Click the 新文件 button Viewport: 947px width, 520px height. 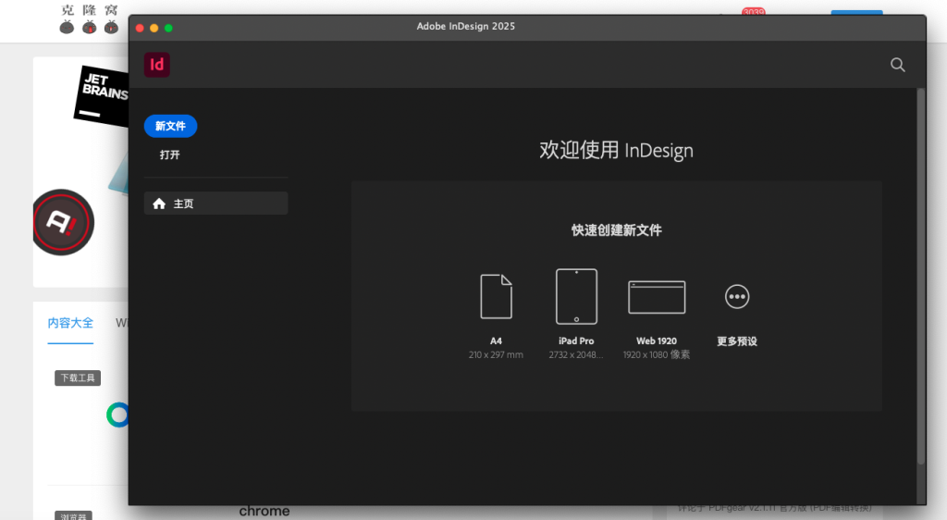click(x=170, y=126)
